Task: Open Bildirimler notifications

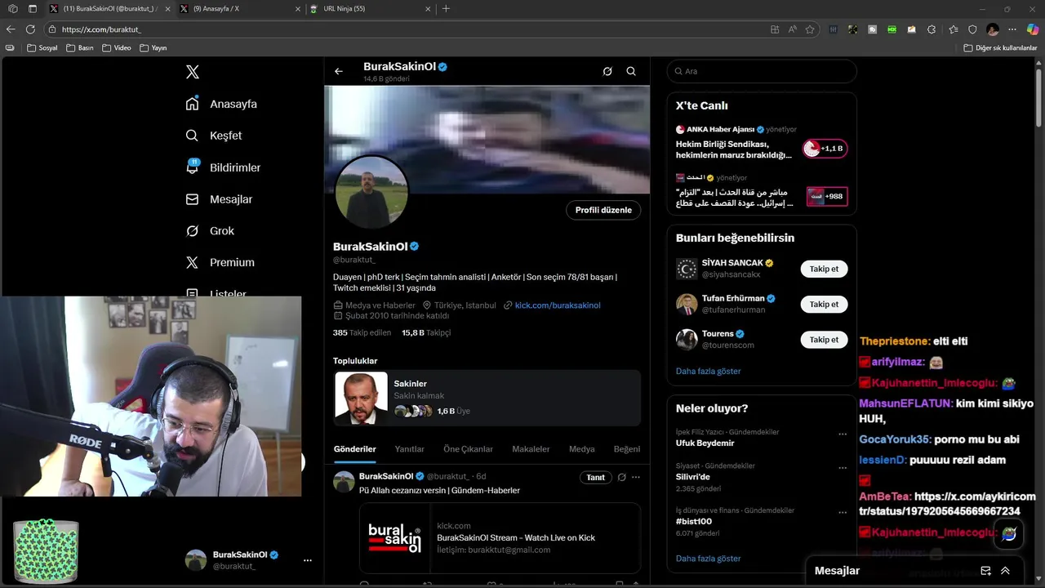Action: click(x=223, y=167)
